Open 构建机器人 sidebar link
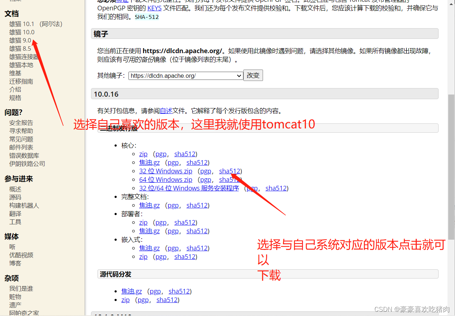Viewport: 455px width, 316px height. click(24, 205)
